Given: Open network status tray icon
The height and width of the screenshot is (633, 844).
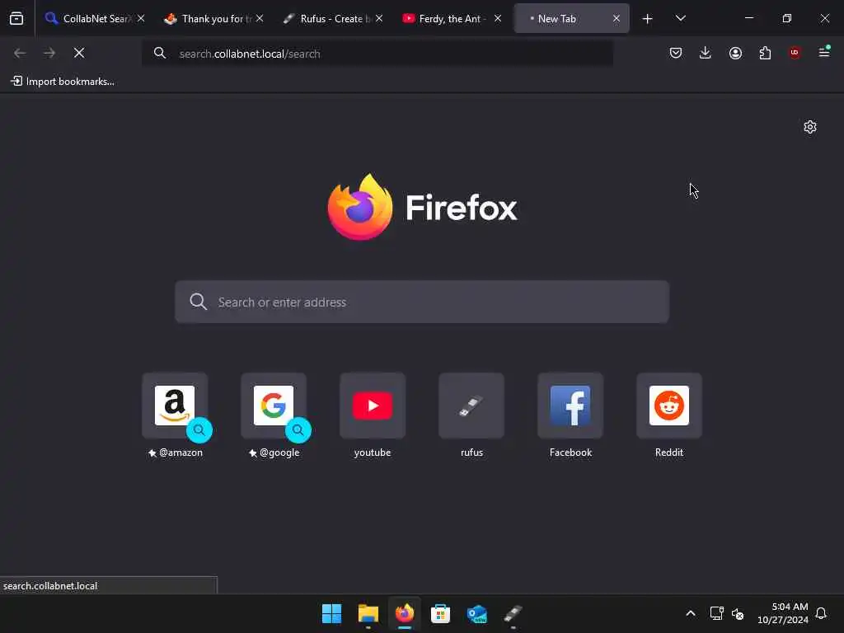Looking at the screenshot, I should click(x=716, y=613).
